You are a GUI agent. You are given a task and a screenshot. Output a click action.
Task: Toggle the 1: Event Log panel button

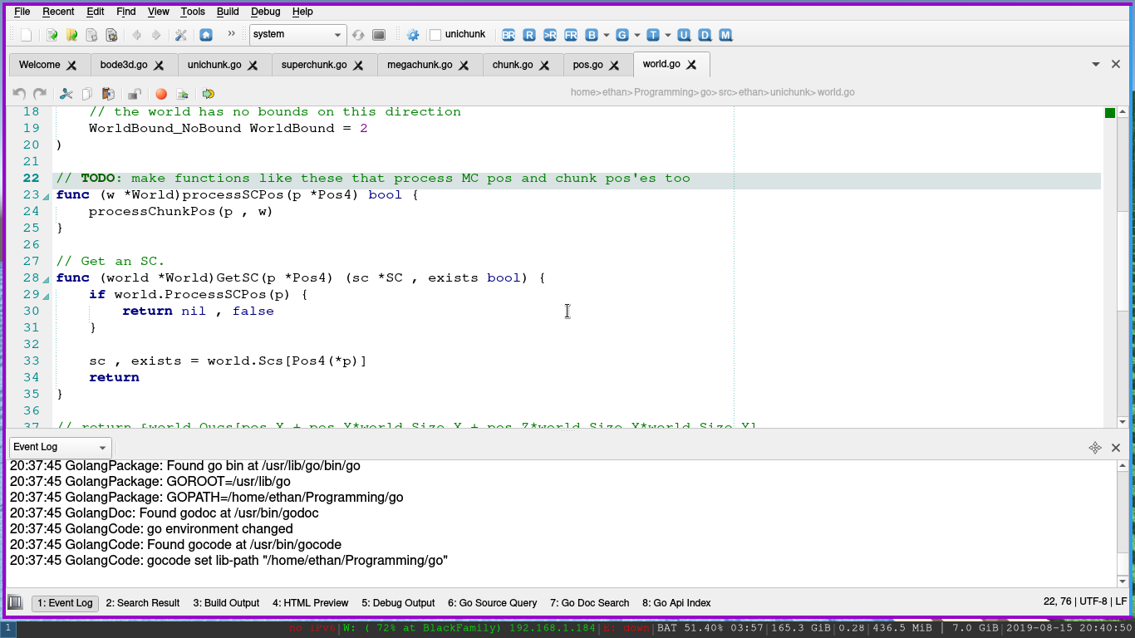click(65, 603)
